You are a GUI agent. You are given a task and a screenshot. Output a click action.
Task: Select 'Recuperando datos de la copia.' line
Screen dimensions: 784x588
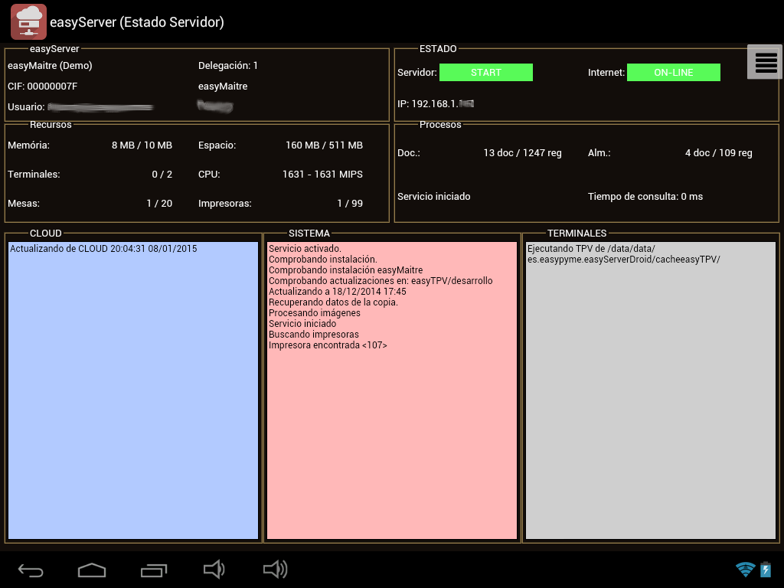[334, 302]
